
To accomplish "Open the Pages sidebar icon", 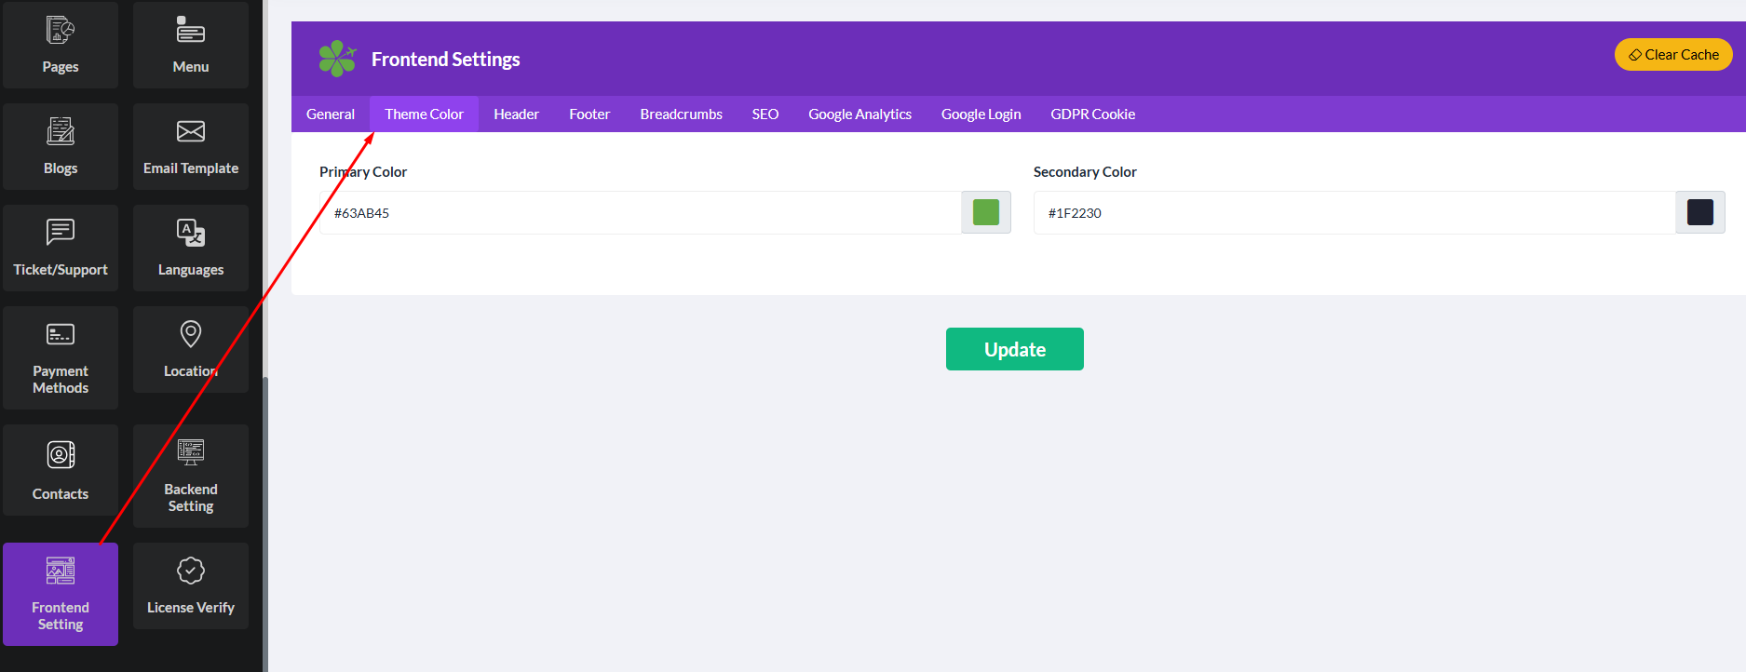I will (61, 32).
